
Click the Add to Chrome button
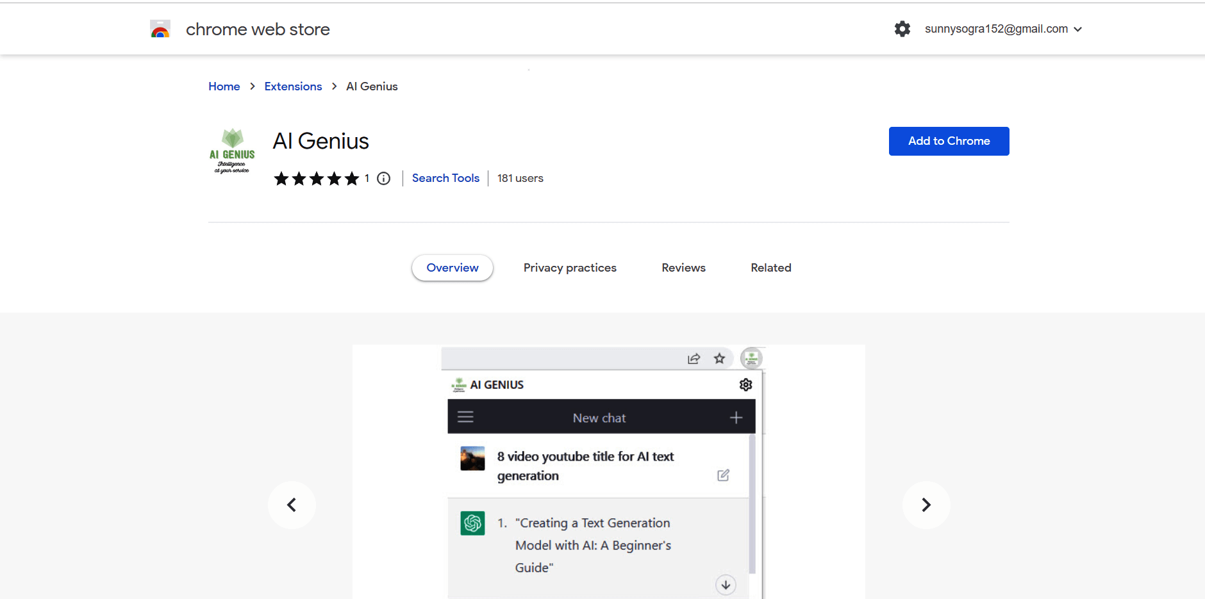coord(948,141)
